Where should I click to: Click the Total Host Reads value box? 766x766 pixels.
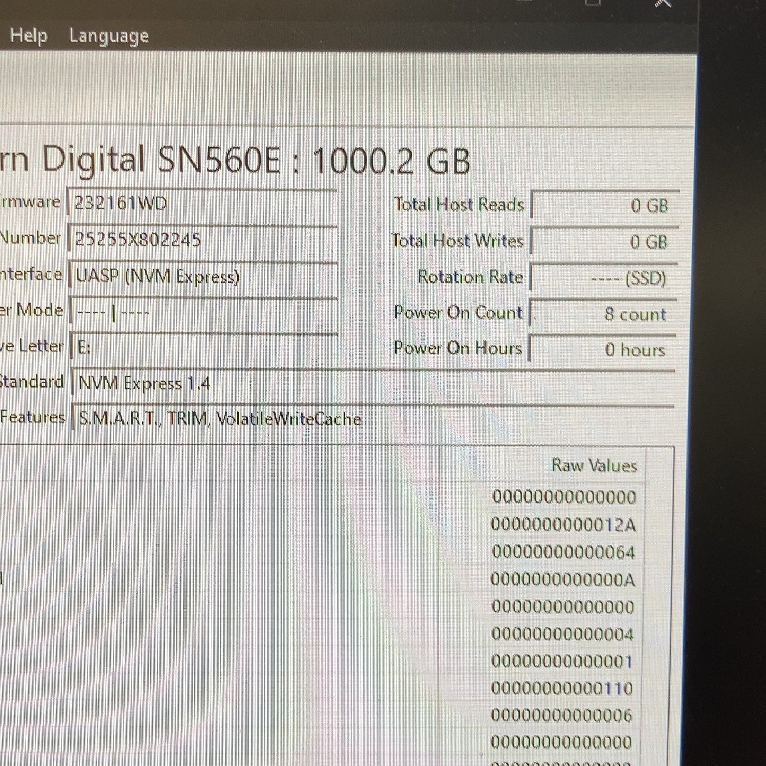[x=605, y=205]
